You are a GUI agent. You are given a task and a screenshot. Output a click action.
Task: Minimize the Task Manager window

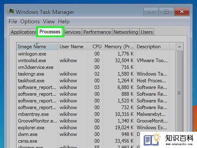(x=151, y=11)
